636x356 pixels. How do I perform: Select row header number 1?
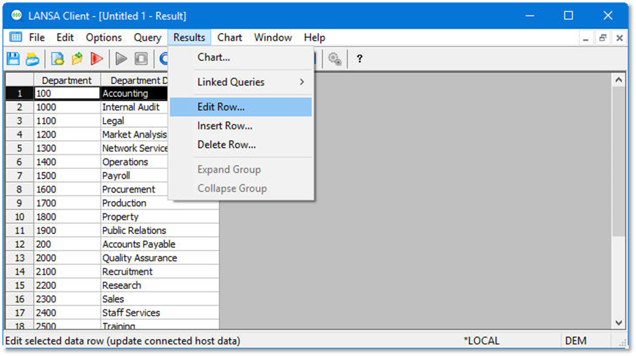point(20,93)
